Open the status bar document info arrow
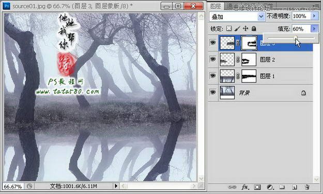323x194 pixels. click(116, 186)
